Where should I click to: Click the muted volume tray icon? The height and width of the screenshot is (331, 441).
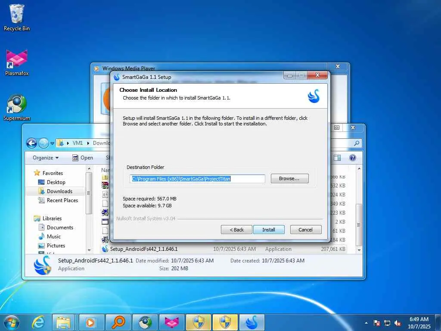pos(398,323)
